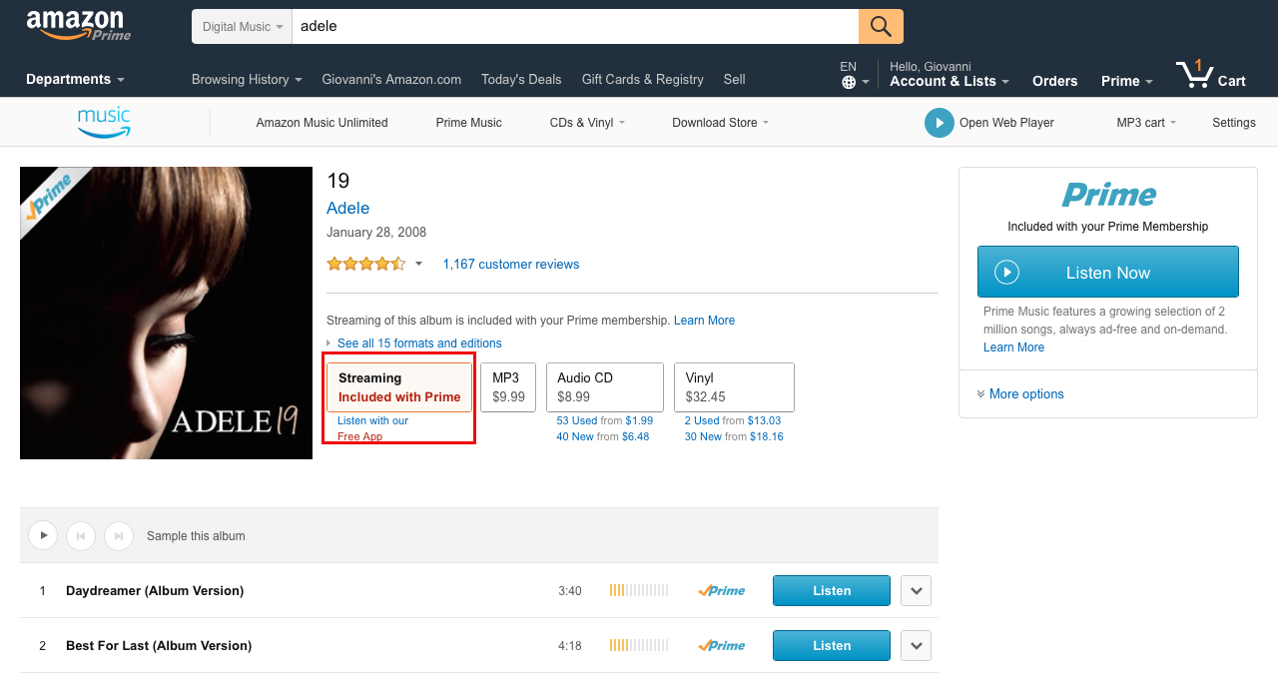Open the Digital Music search category dropdown
This screenshot has width=1278, height=681.
tap(242, 27)
